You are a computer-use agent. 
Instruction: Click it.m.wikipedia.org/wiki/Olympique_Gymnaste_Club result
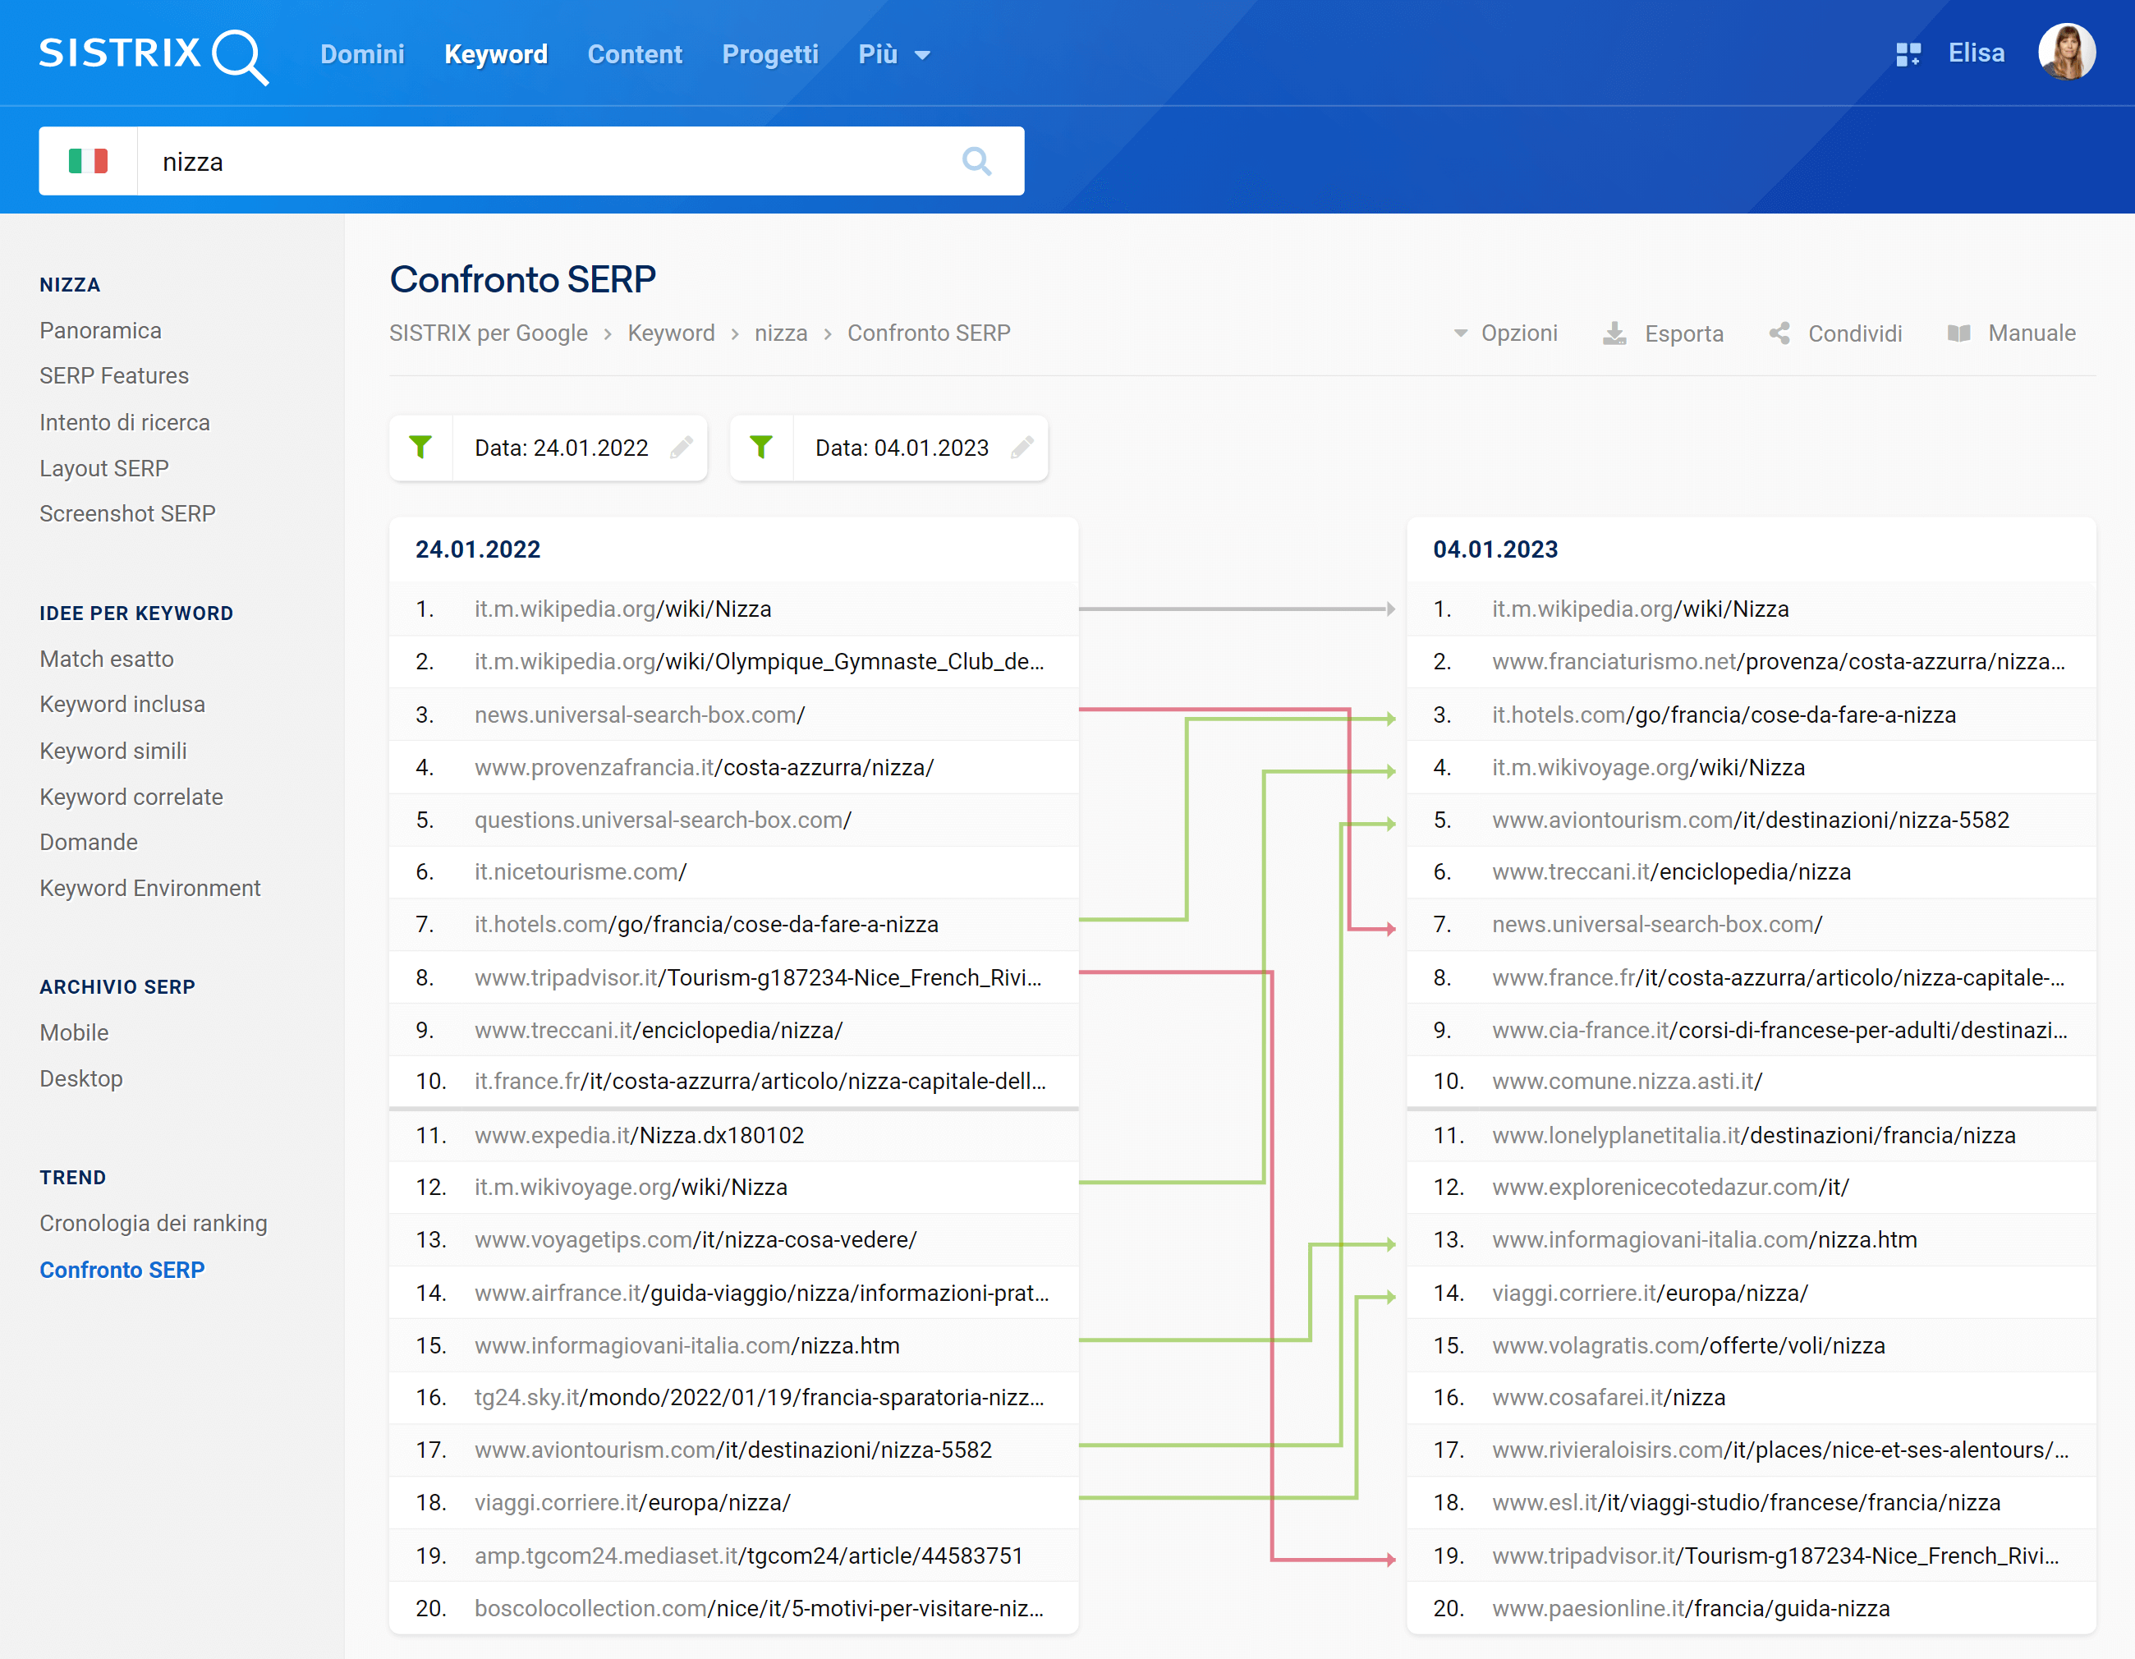tap(760, 662)
